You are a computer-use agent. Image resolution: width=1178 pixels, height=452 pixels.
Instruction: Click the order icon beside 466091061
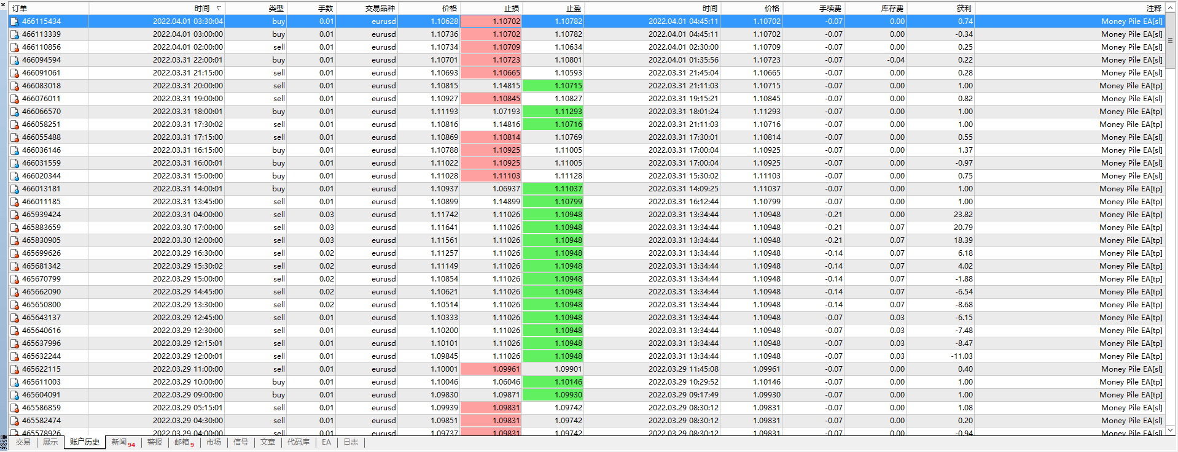(x=15, y=73)
